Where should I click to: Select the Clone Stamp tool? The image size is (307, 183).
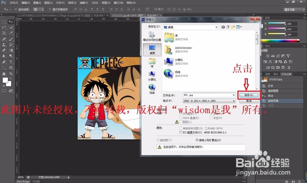tap(4, 45)
